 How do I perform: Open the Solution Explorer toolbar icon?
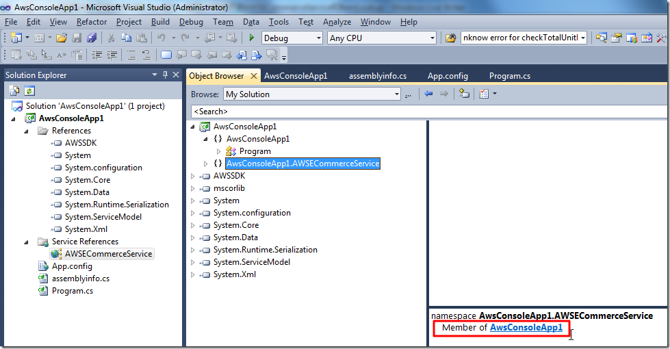coord(601,38)
